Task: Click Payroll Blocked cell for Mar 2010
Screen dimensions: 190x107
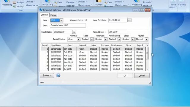Action: [x=140, y=56]
